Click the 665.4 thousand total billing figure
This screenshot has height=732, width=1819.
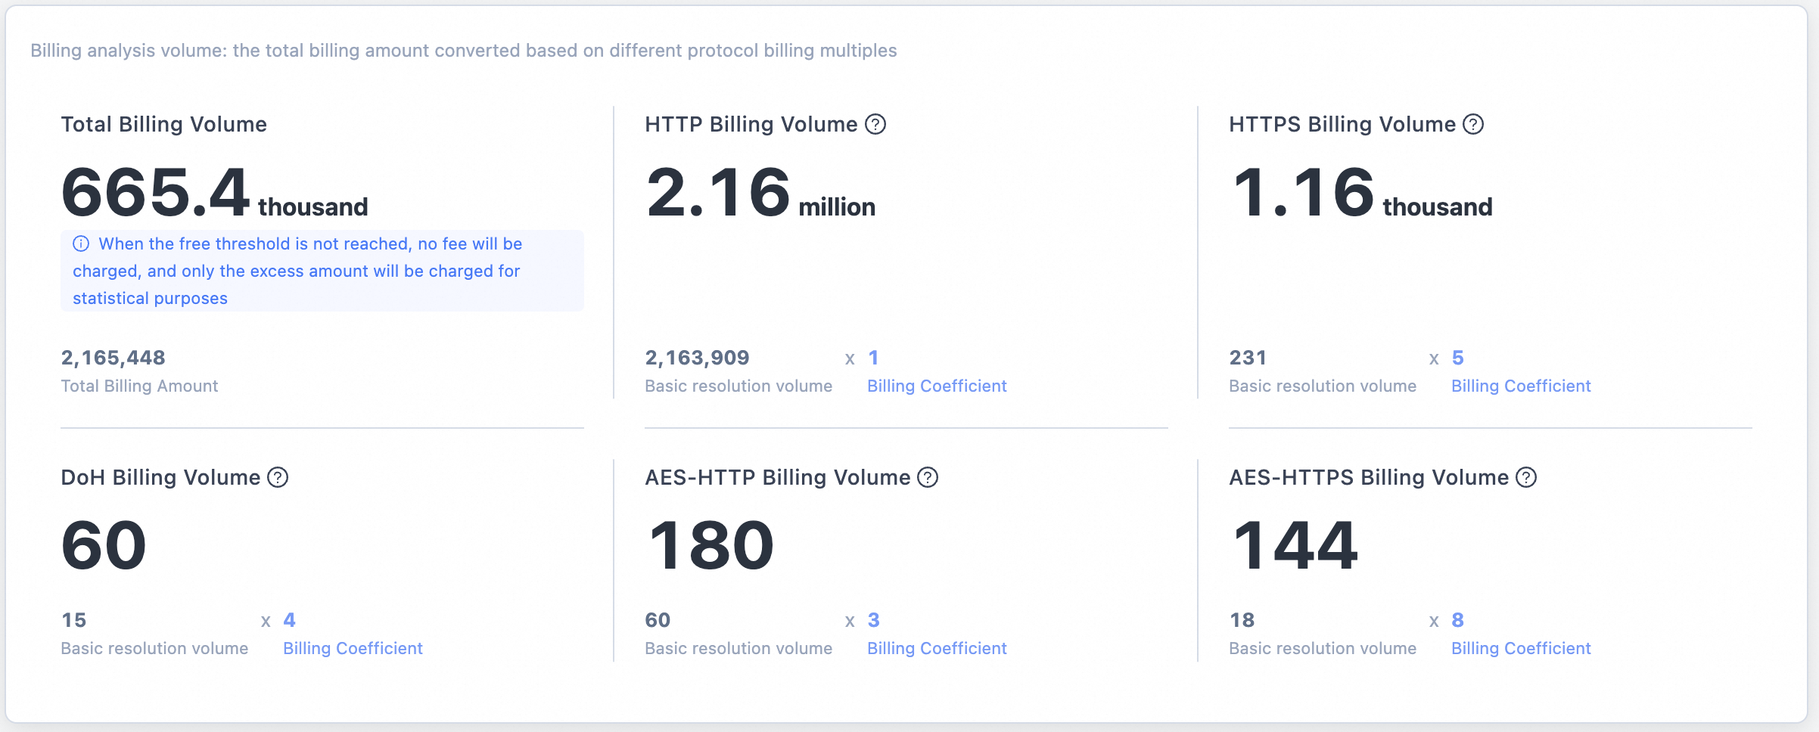tap(214, 193)
